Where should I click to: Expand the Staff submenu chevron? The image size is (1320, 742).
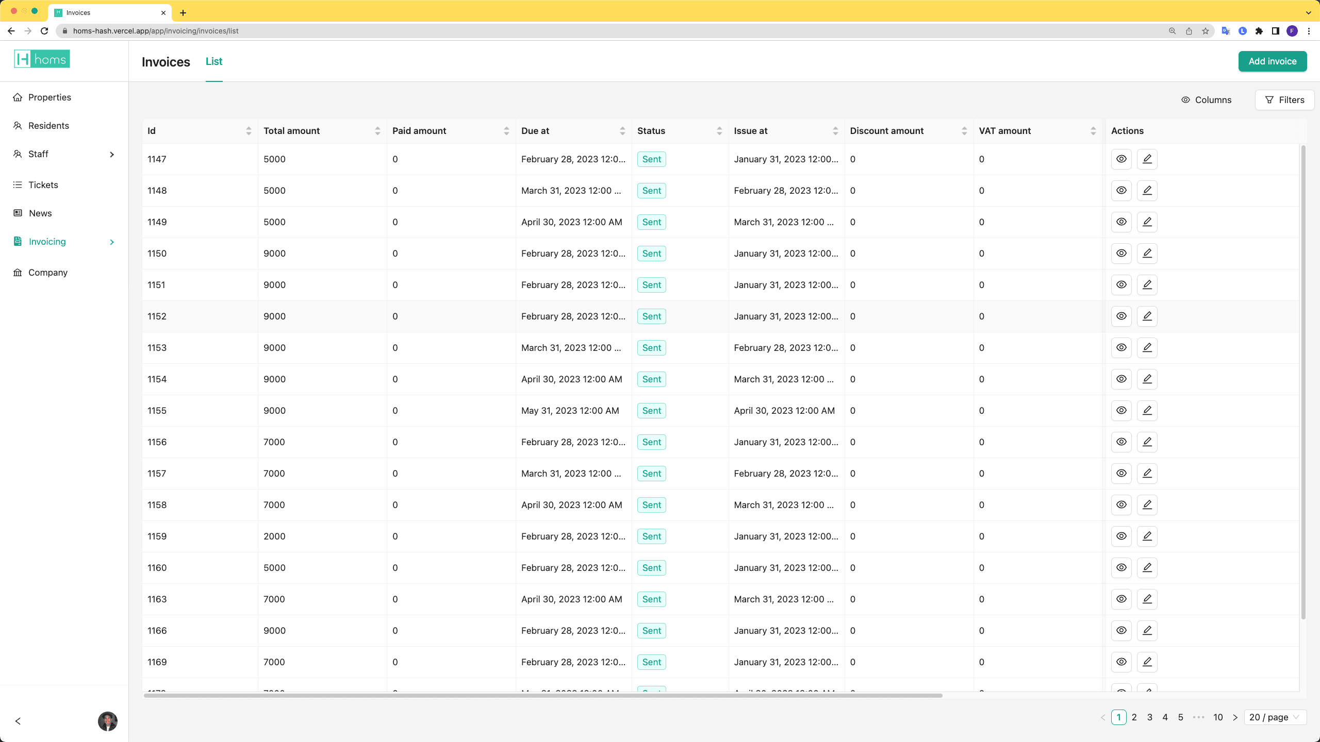click(112, 154)
